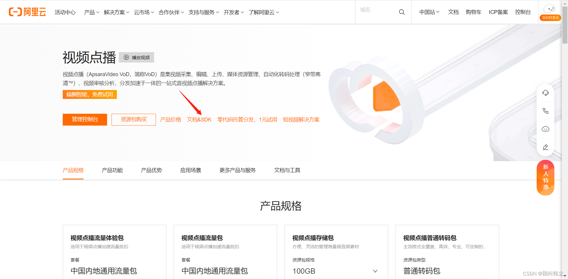Click the 资源包购买 button

point(134,120)
